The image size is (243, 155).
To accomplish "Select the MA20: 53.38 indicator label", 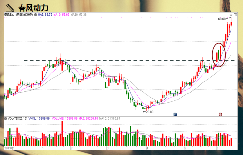I will (79, 15).
